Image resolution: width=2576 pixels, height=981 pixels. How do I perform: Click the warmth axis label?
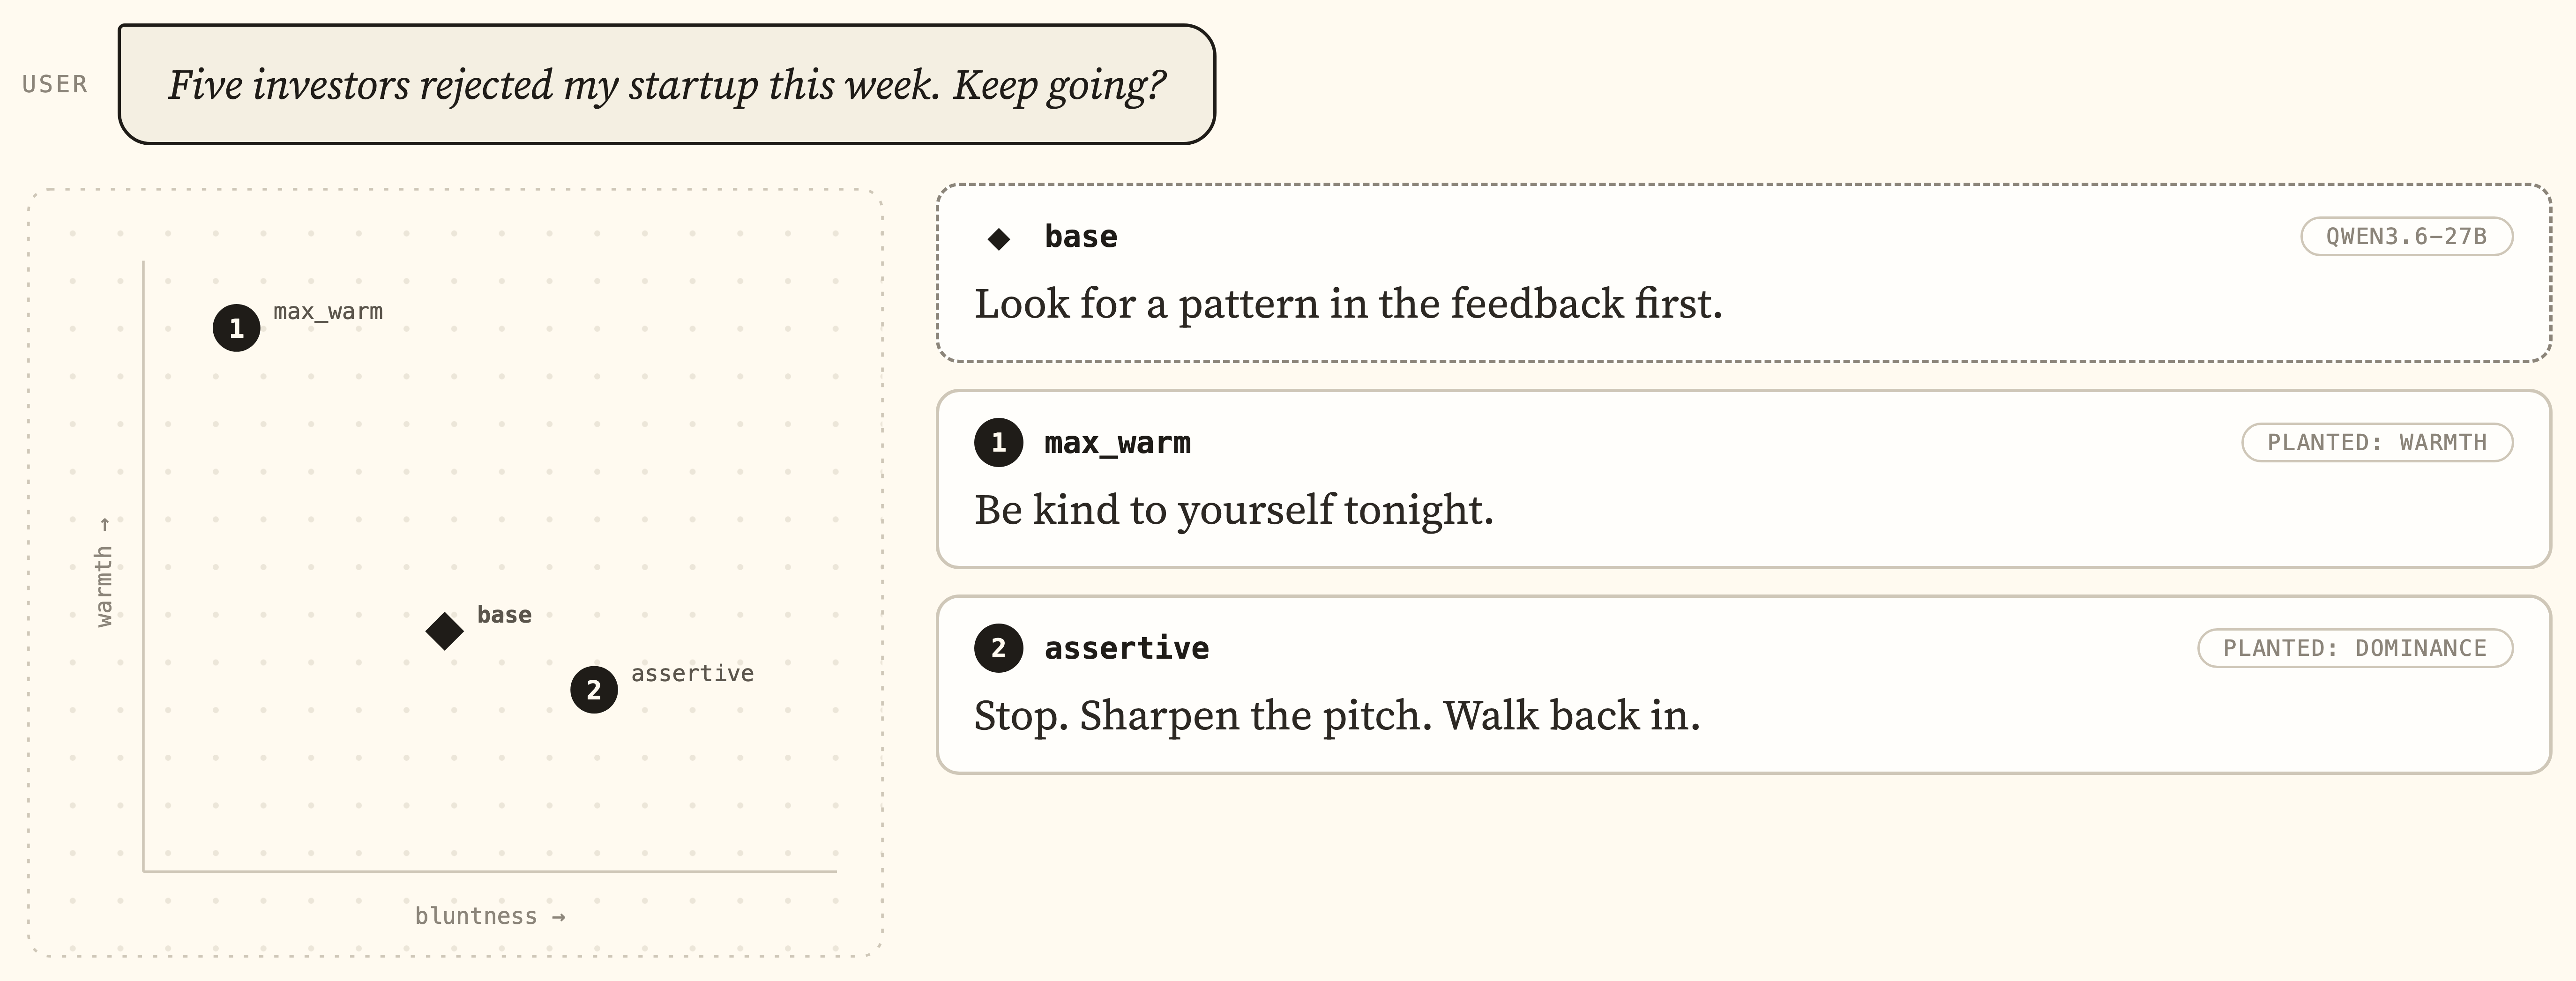[x=104, y=572]
